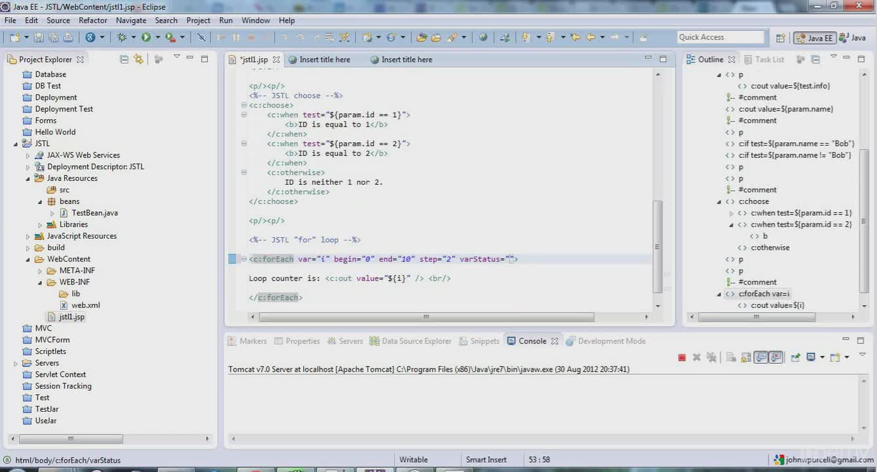Click the Run Last Tool icon
Viewport: 877px width, 472px height.
click(170, 37)
